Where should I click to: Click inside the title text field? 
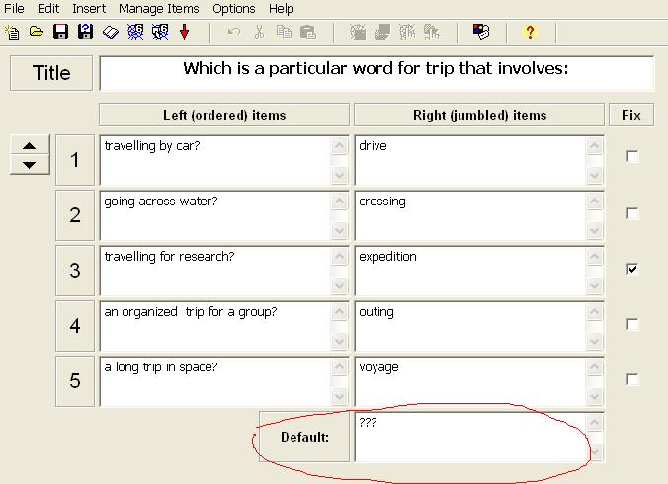376,73
